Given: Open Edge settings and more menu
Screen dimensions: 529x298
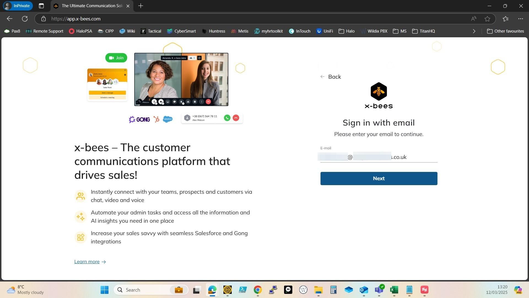Looking at the screenshot, I should 520,19.
